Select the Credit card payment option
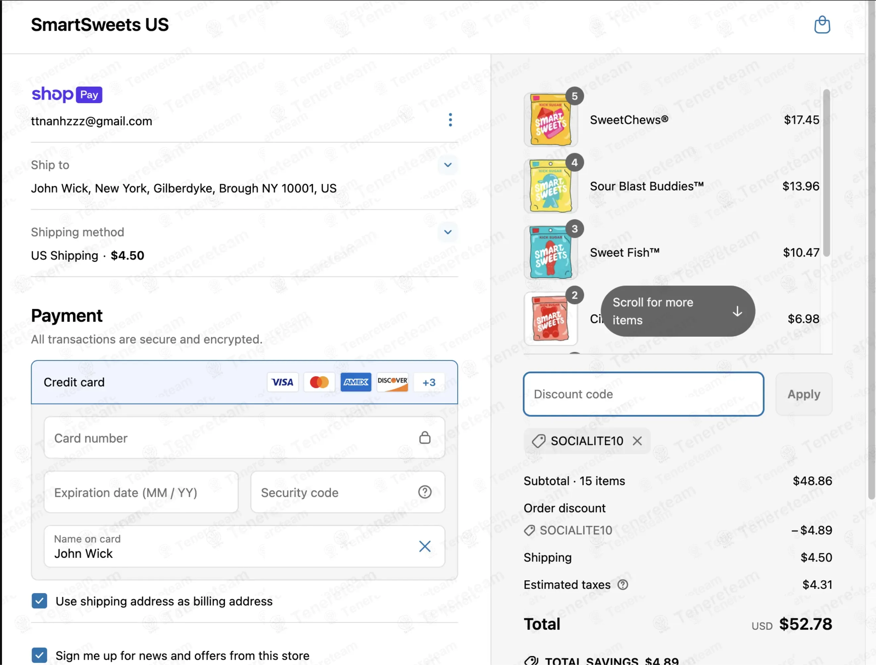 click(244, 382)
